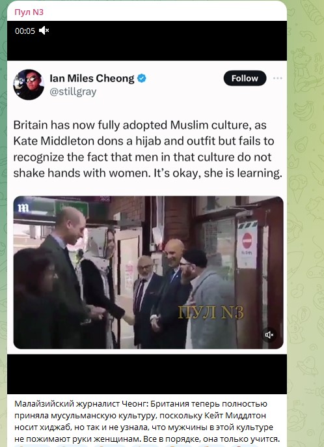Click the Russian caption below the video

pyautogui.click(x=147, y=421)
